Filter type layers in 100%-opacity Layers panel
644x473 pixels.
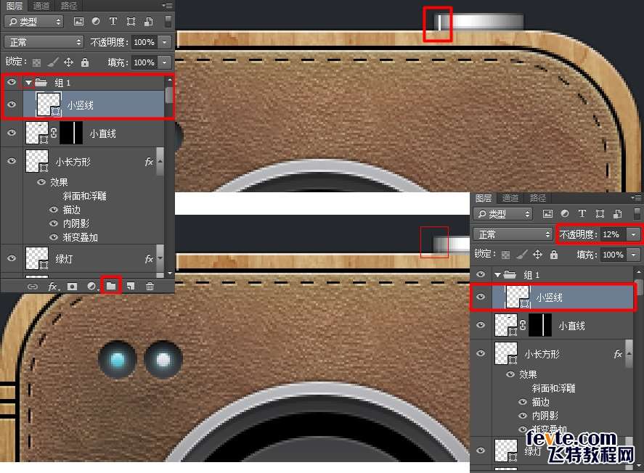pyautogui.click(x=113, y=21)
